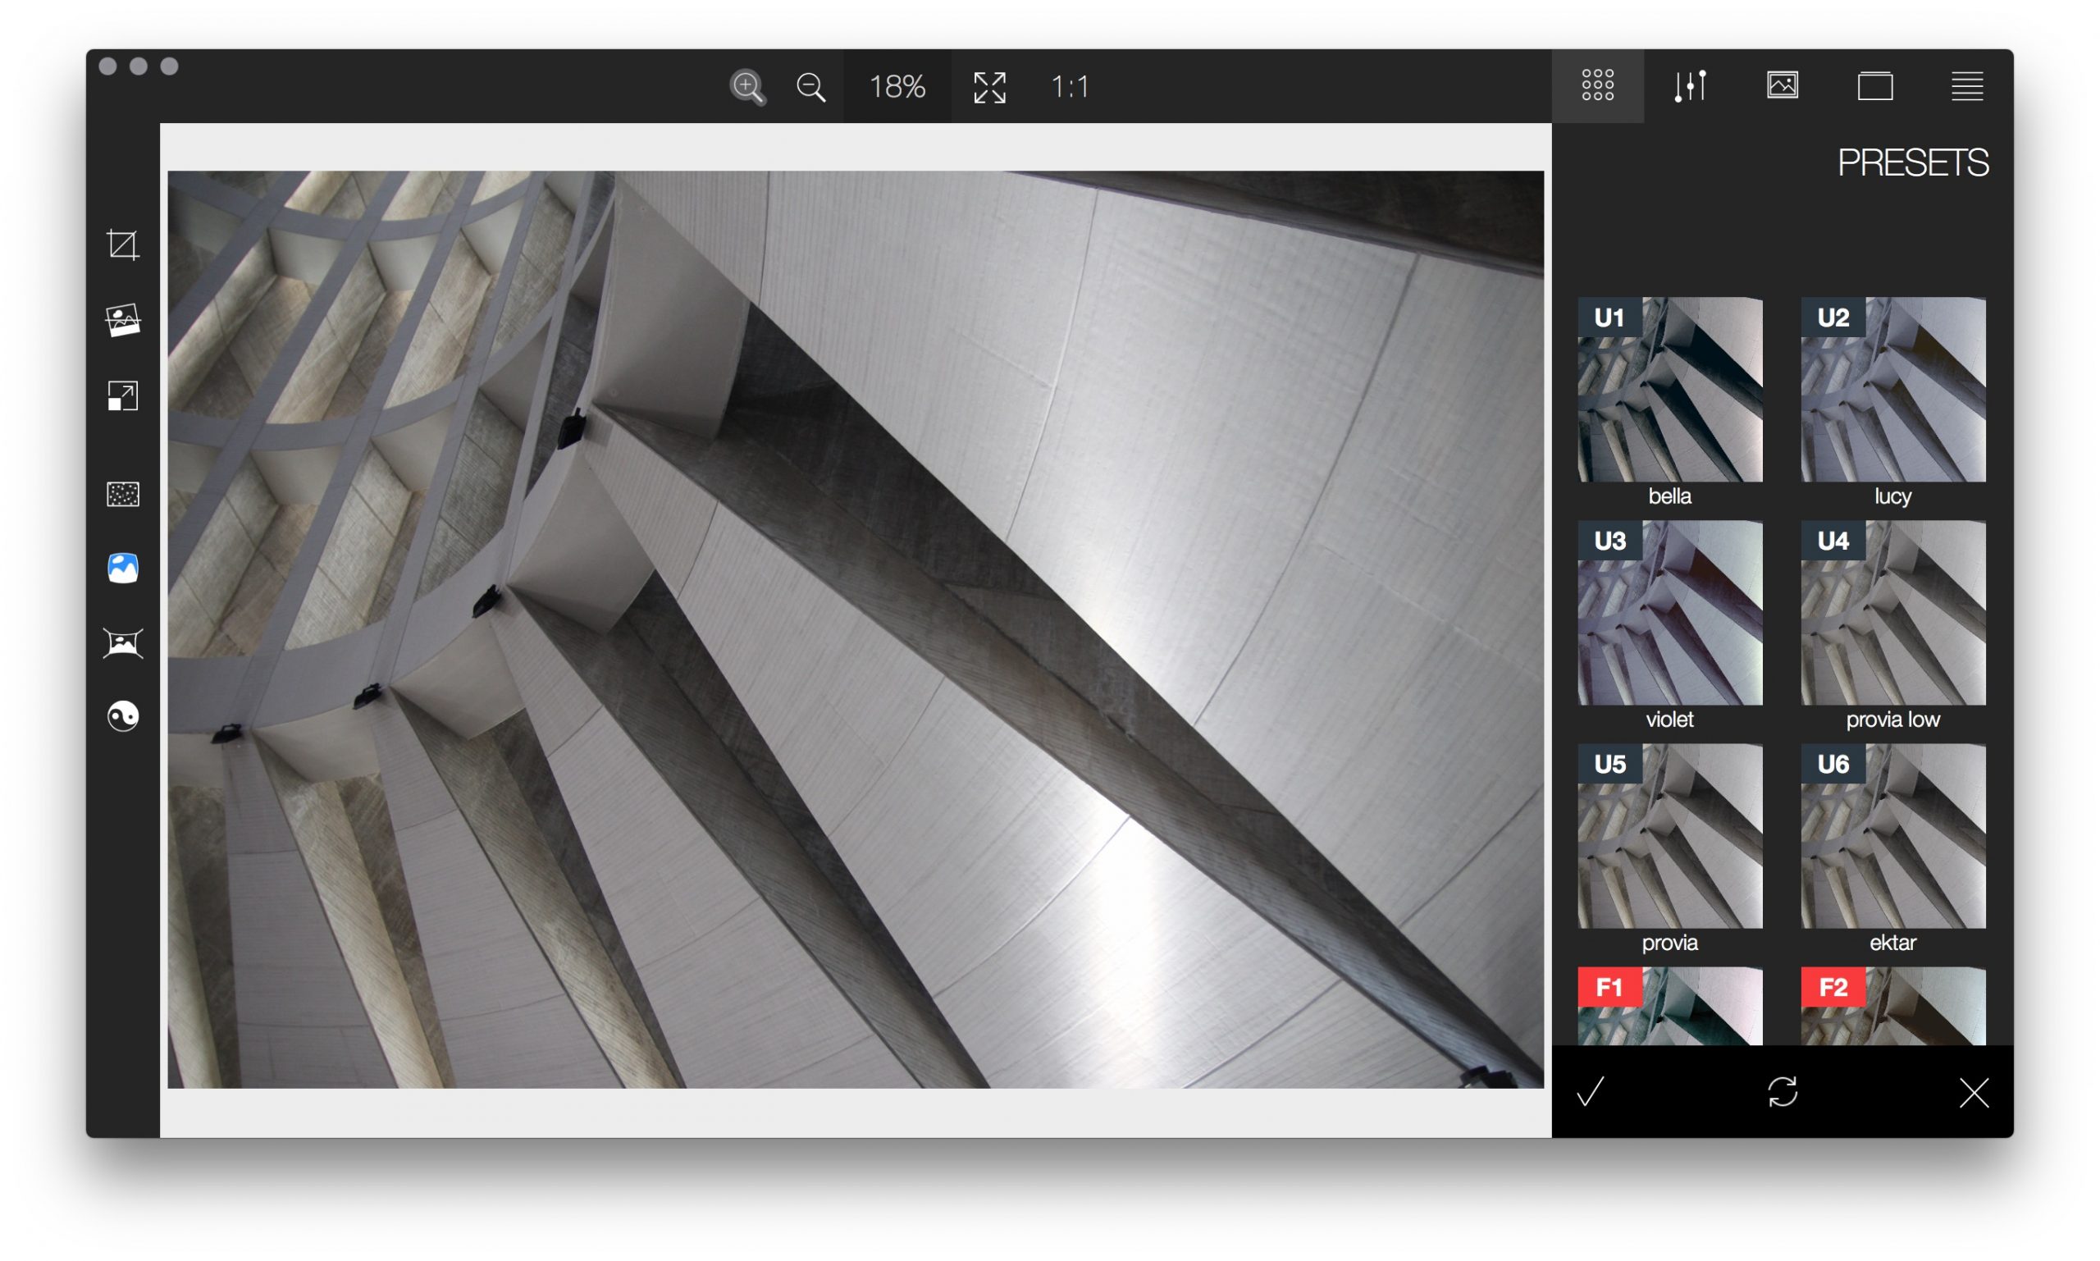Click the zoom in magnifier icon
The image size is (2100, 1261).
[747, 87]
